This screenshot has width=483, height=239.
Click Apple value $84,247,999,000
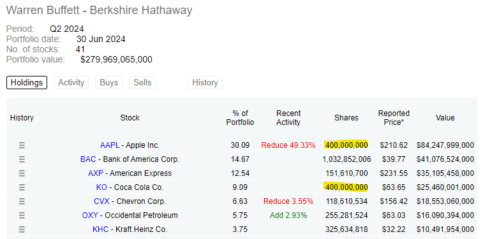click(x=445, y=145)
